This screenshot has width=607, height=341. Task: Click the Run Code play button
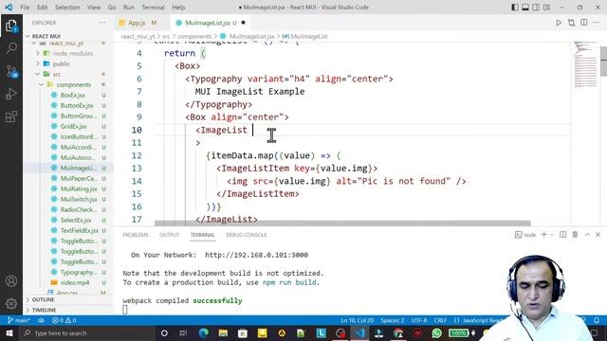559,23
